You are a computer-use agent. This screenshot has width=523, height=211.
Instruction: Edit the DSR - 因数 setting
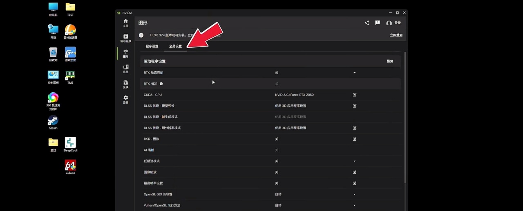(x=354, y=139)
